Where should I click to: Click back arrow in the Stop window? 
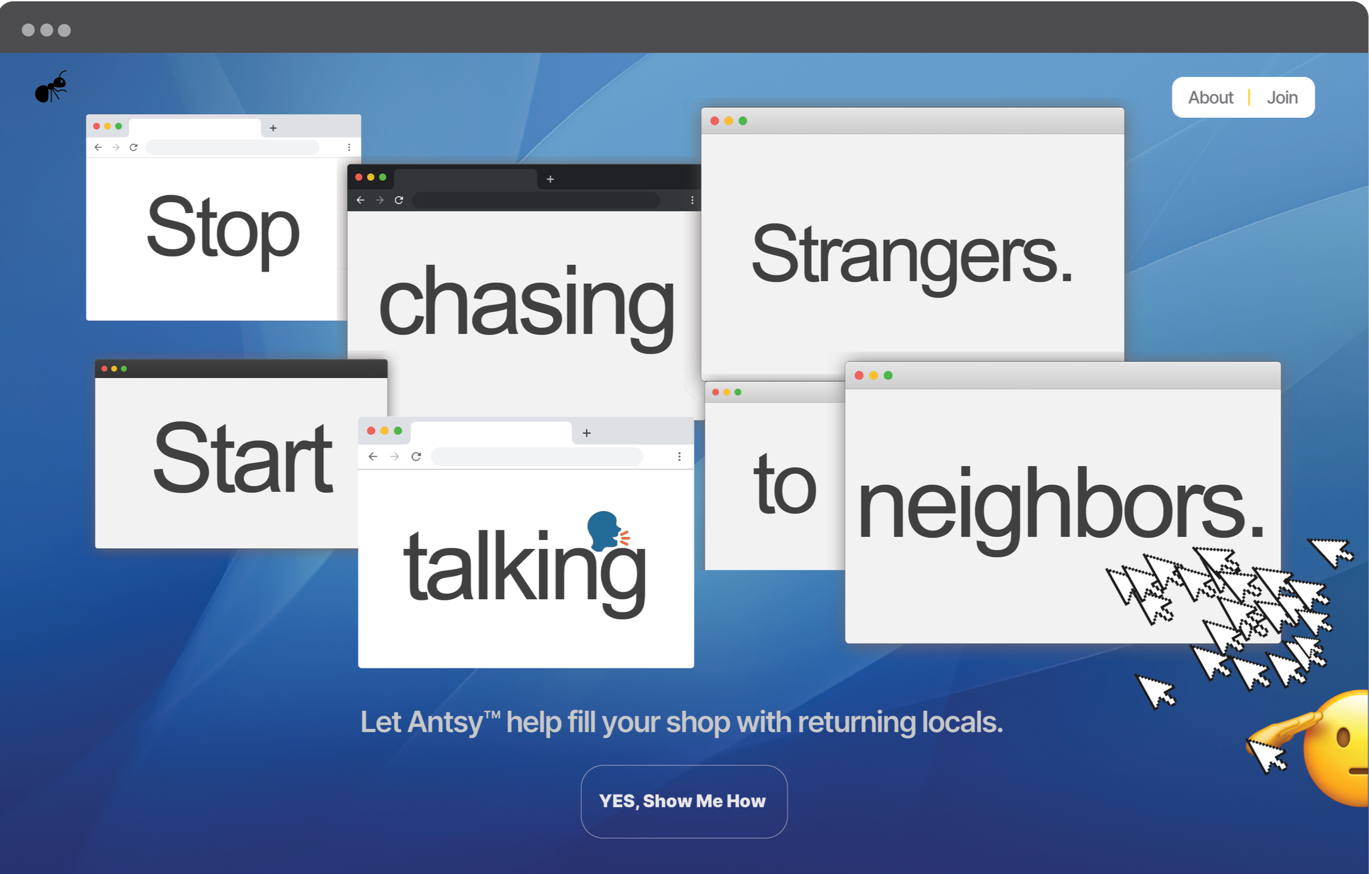coord(98,147)
